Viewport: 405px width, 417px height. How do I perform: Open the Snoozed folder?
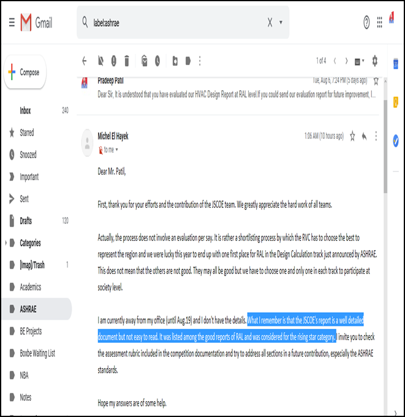pos(37,154)
